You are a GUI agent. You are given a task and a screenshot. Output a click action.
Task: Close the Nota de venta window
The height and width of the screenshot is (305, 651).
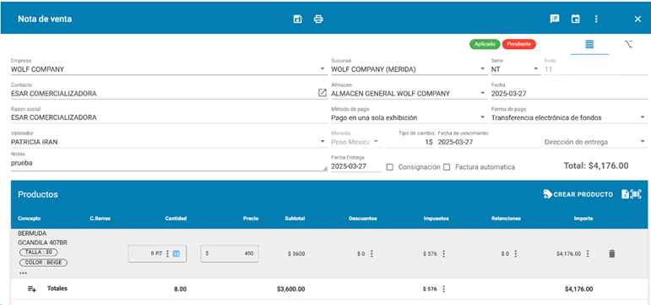point(637,19)
